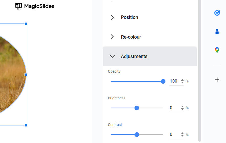Click the MagicSlides logo icon

pos(19,6)
